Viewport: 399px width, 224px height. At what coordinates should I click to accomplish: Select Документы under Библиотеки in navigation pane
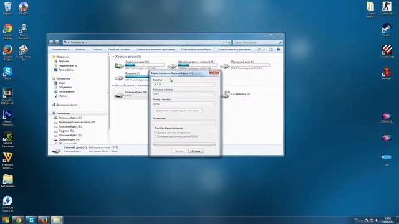pos(65,87)
